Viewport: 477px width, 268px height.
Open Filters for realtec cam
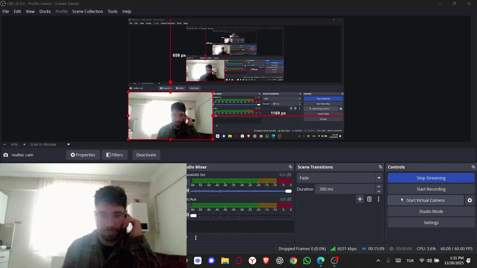pos(114,155)
